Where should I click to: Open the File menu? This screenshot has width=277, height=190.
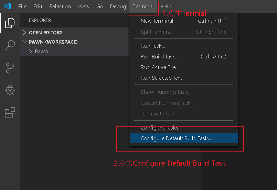[22, 7]
